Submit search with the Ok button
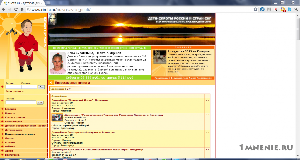 (x=40, y=103)
